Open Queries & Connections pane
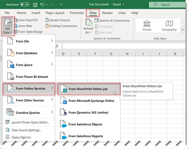Screen dimensions: 189x149 coord(112,20)
